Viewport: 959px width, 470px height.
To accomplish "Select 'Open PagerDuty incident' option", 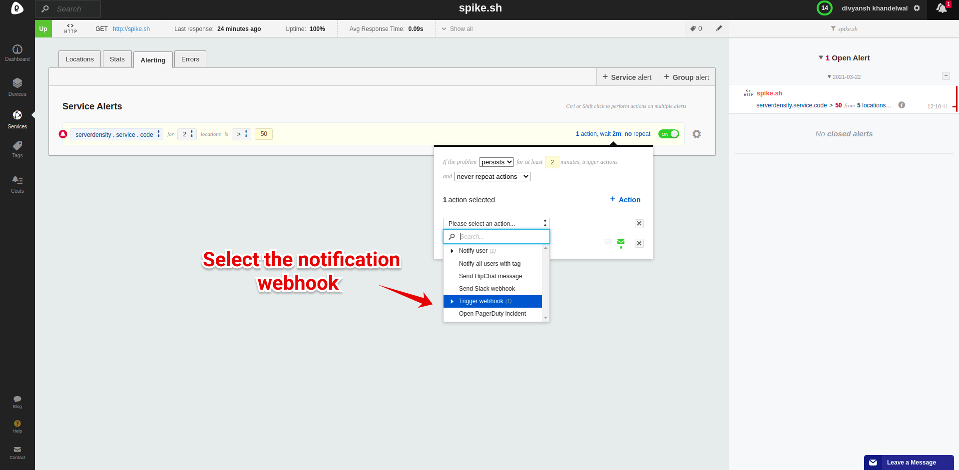I will (492, 314).
